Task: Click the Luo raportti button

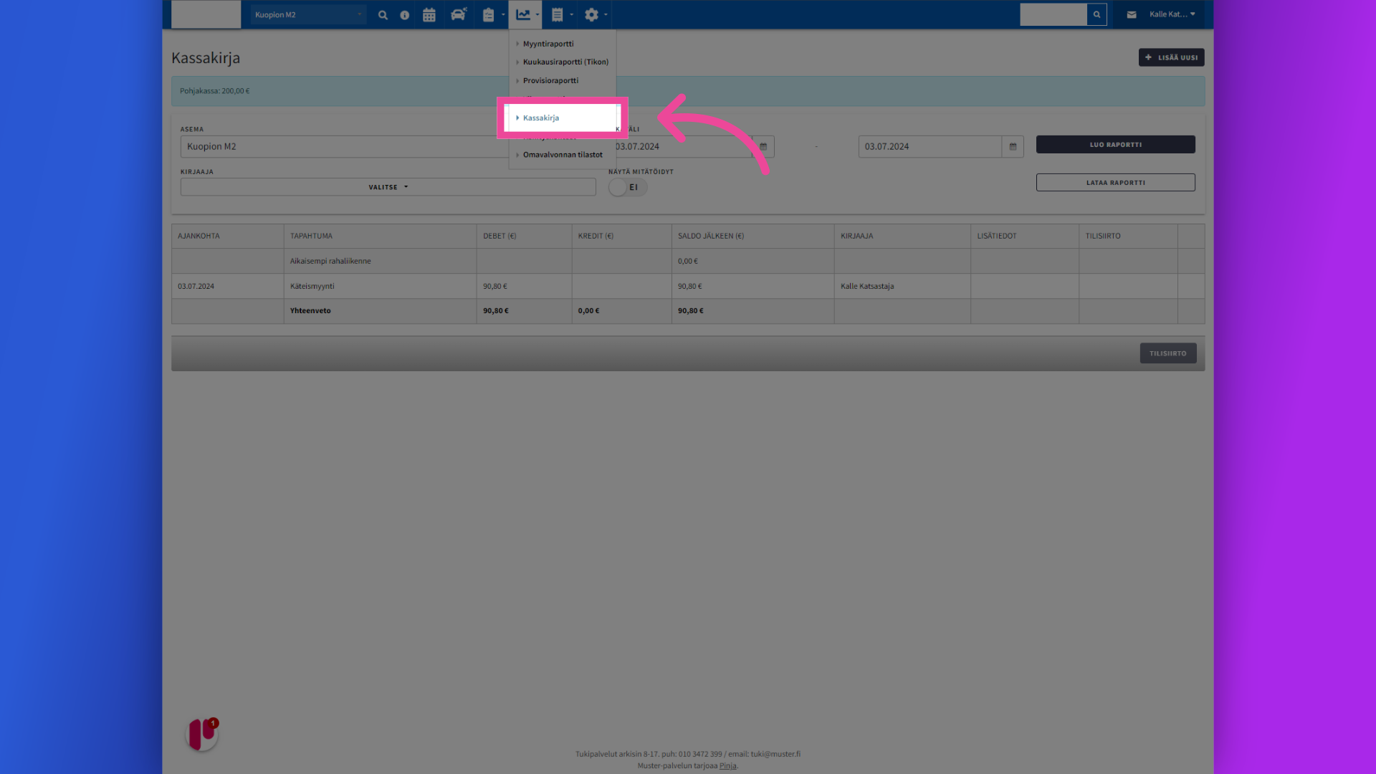Action: [x=1115, y=145]
